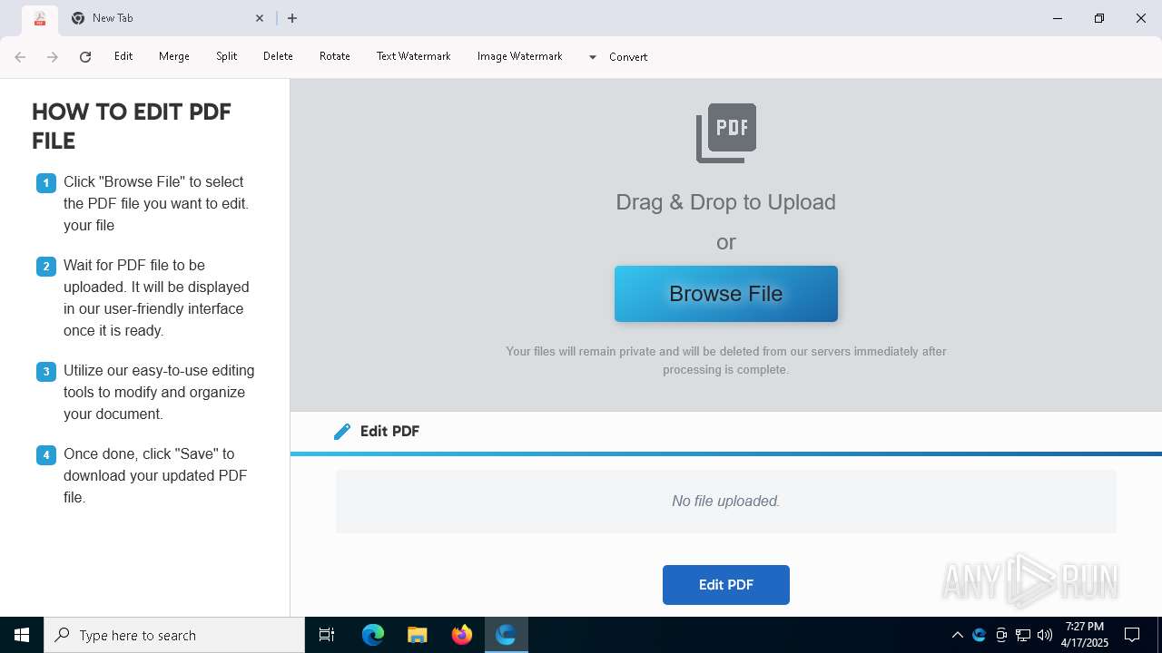
Task: Open the Text Watermark tool
Action: click(413, 56)
